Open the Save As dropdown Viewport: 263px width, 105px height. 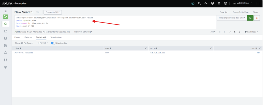[224, 12]
